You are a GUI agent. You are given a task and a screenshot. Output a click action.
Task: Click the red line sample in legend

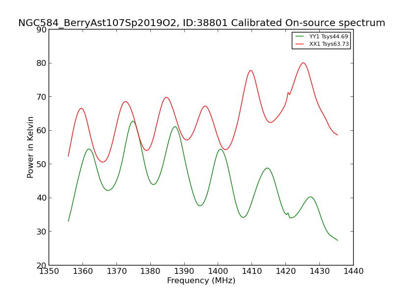(300, 44)
